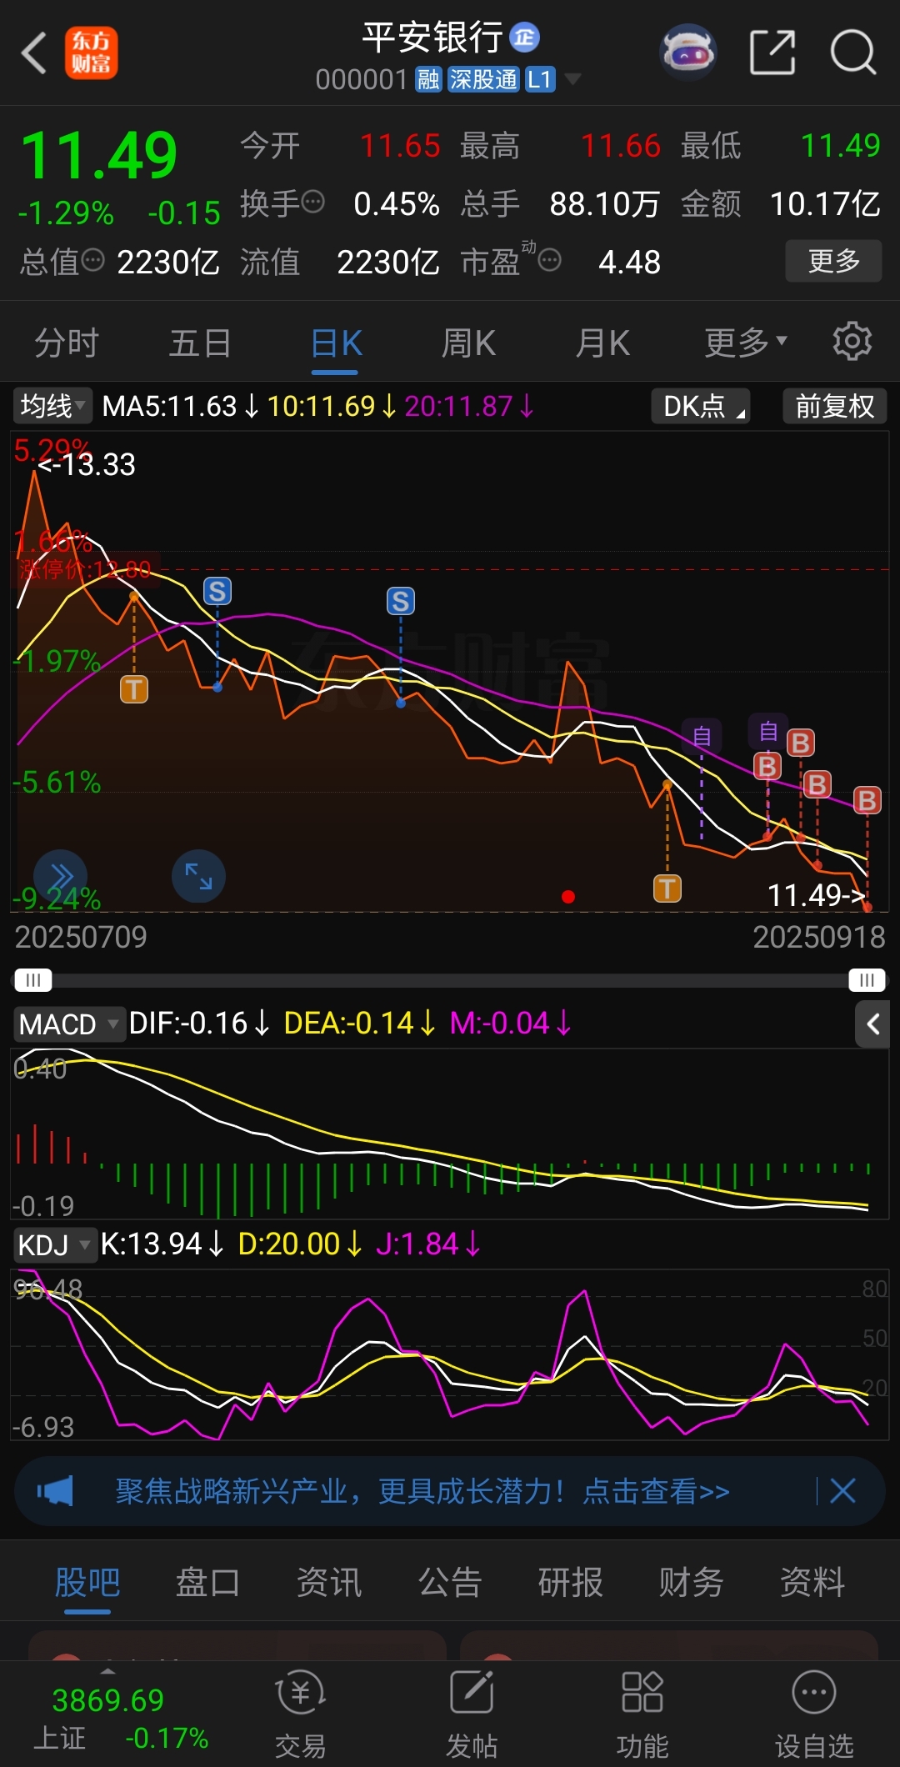Tap the lower orange T marker
This screenshot has height=1767, width=900.
[667, 889]
